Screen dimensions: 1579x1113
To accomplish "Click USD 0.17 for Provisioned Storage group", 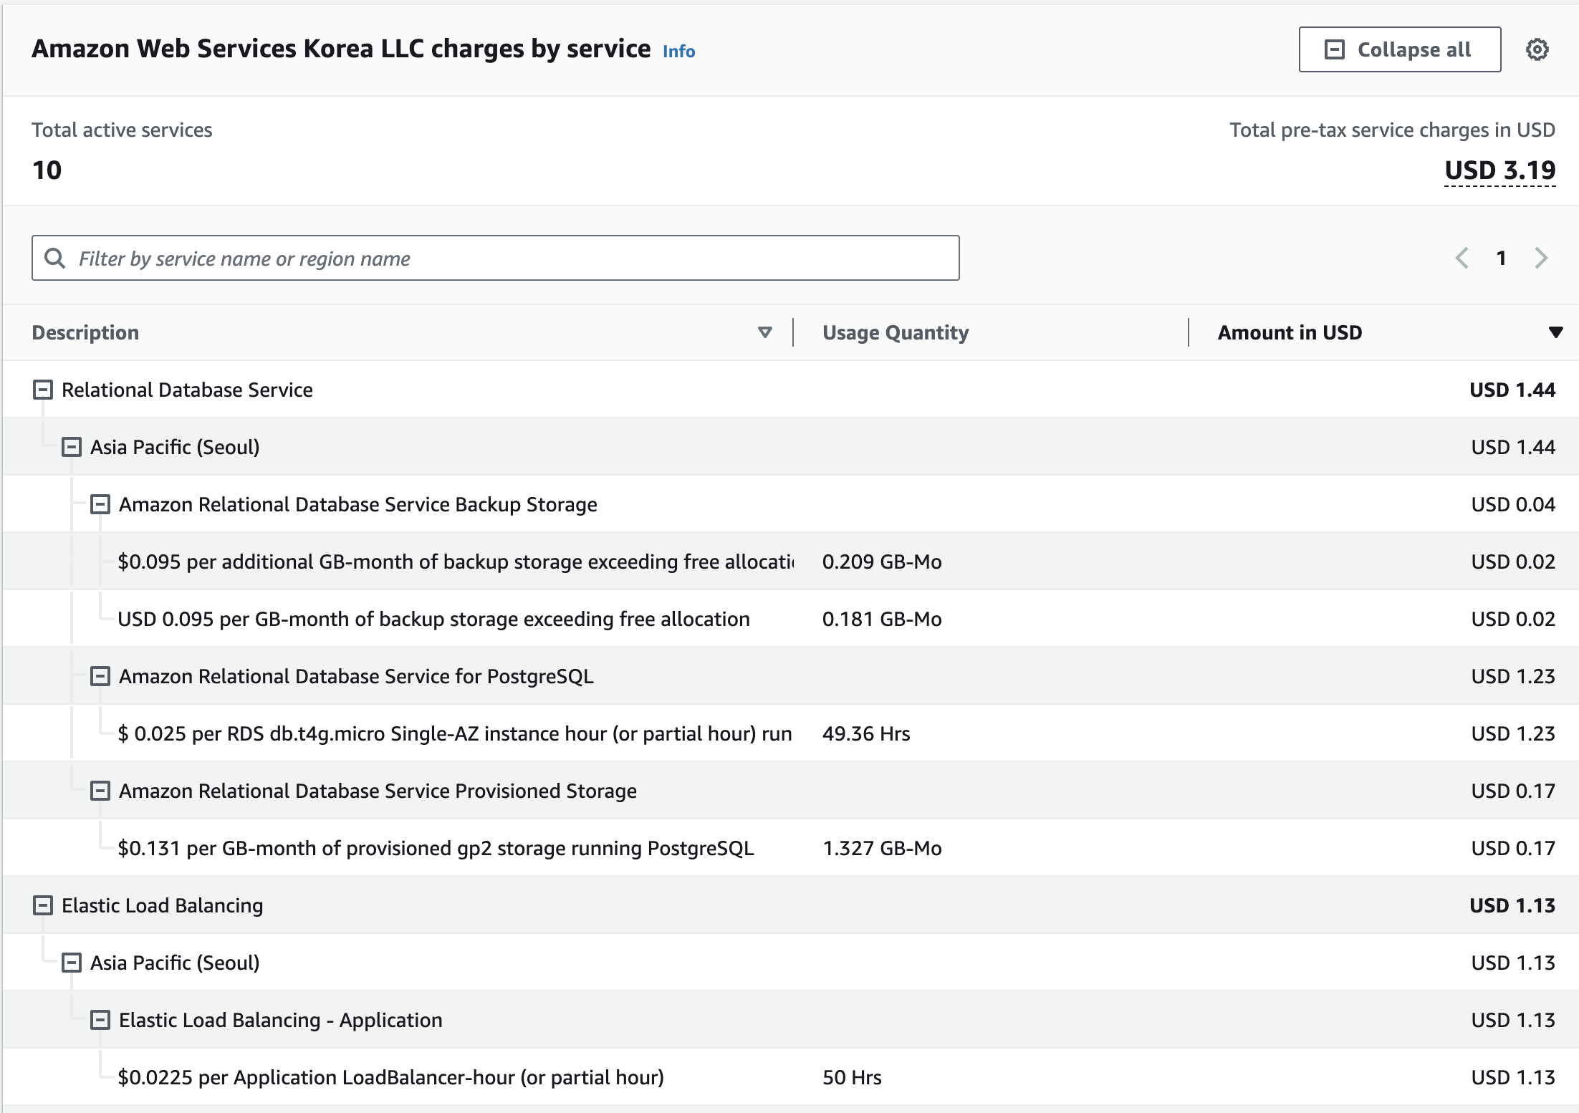I will click(1513, 791).
